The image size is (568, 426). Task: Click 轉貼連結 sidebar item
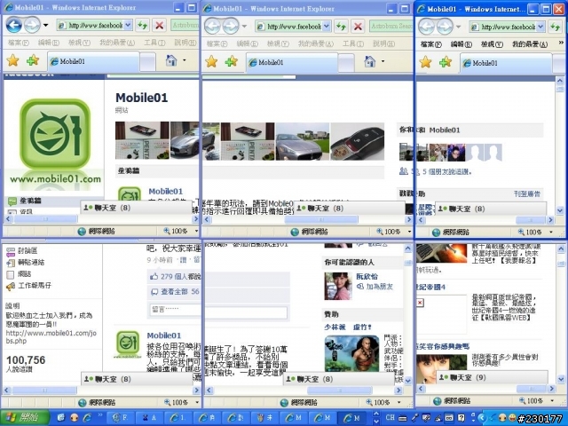tap(31, 263)
